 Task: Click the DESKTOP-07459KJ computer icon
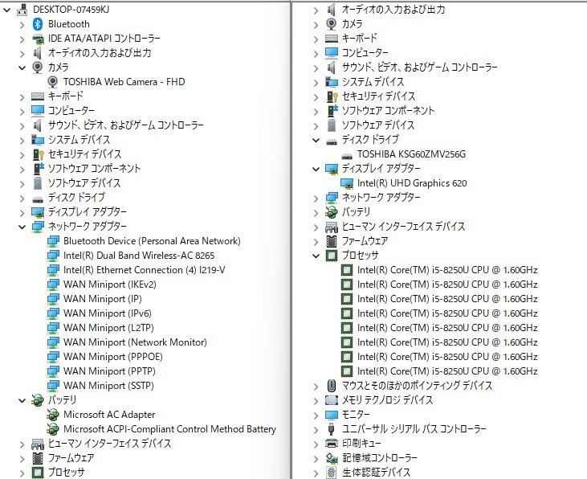tap(22, 10)
